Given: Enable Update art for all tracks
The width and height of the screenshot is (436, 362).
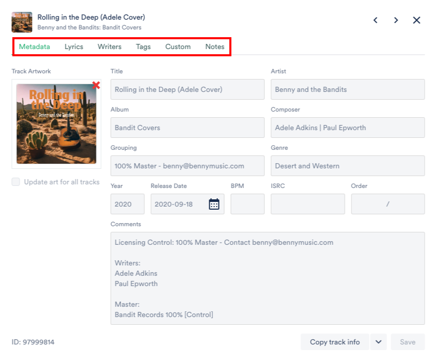Looking at the screenshot, I should [15, 182].
